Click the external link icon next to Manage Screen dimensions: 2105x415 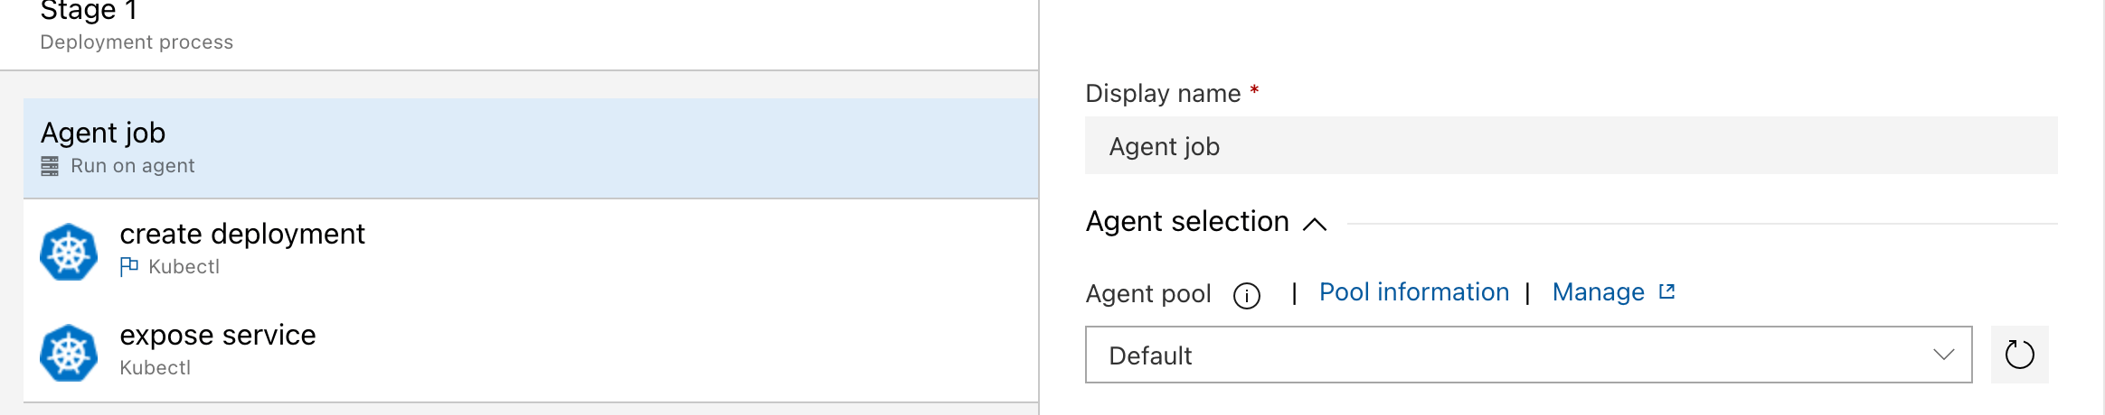1666,291
